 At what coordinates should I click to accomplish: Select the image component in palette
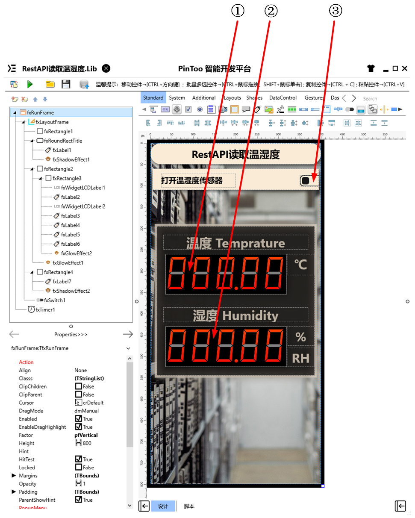click(x=269, y=109)
